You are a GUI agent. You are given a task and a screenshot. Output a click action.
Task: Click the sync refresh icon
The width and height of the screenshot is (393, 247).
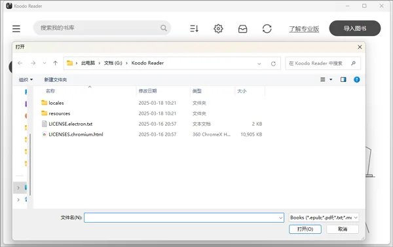pos(267,29)
